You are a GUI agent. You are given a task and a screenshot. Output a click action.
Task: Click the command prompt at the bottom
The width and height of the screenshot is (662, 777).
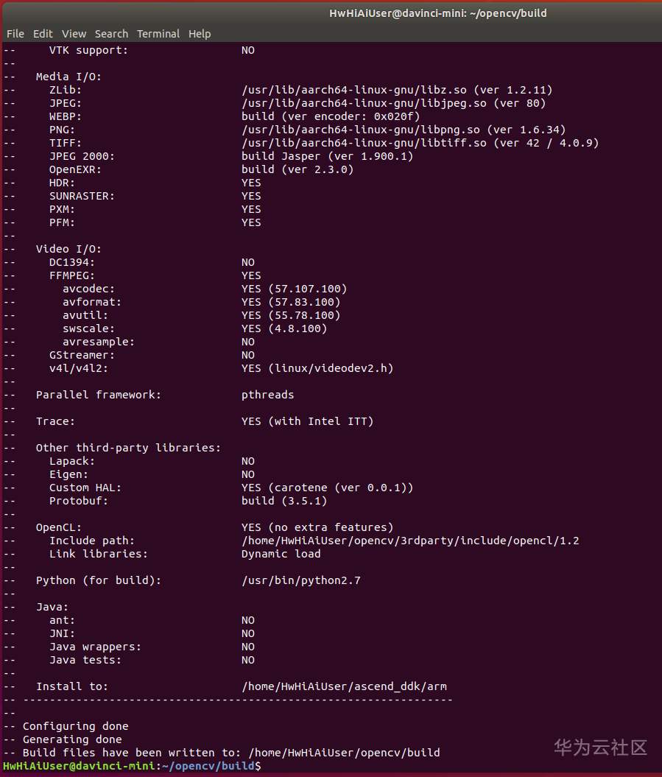pyautogui.click(x=133, y=766)
